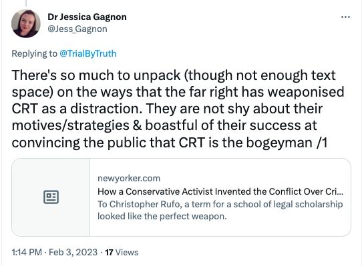Image resolution: width=362 pixels, height=266 pixels.
Task: Click the tweet line mentioning 'CRT as a distraction'
Action: tap(167, 109)
